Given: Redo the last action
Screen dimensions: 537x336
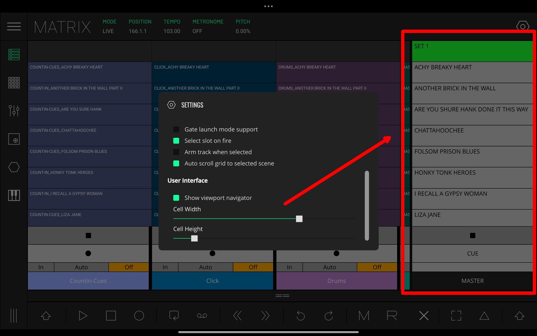Looking at the screenshot, I should (x=329, y=316).
